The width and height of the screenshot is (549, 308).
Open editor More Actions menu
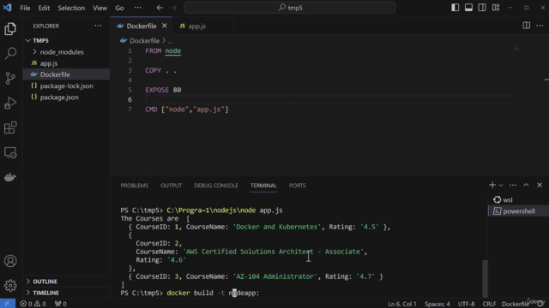pyautogui.click(x=540, y=26)
